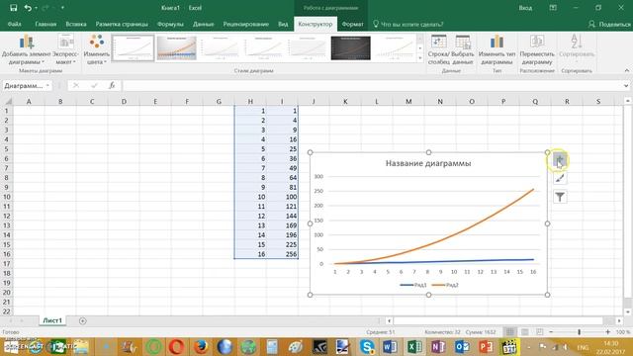633x356 pixels.
Task: Select the second chart style with shaded area
Action: (x=176, y=48)
